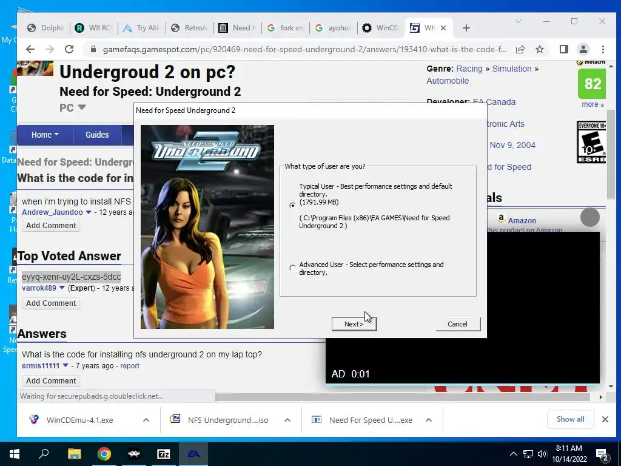Image resolution: width=621 pixels, height=466 pixels.
Task: Switch to the RetroA tab
Action: tap(190, 28)
